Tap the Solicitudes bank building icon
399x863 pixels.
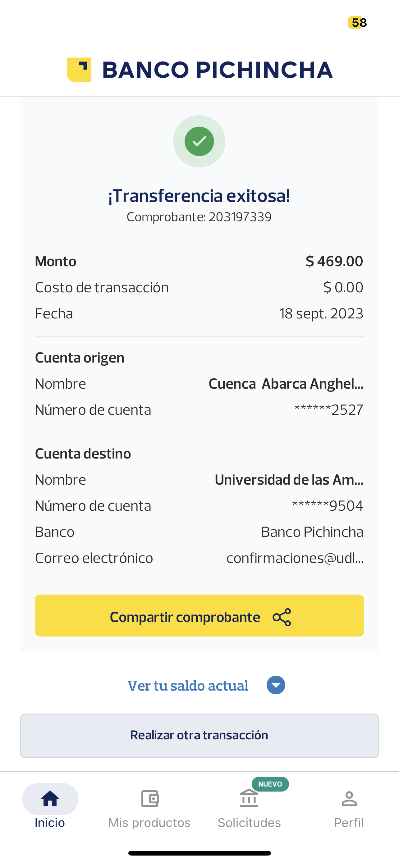(249, 799)
